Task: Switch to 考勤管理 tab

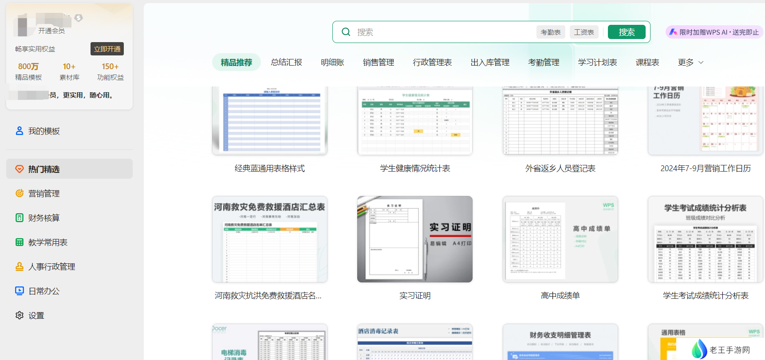Action: pyautogui.click(x=544, y=63)
